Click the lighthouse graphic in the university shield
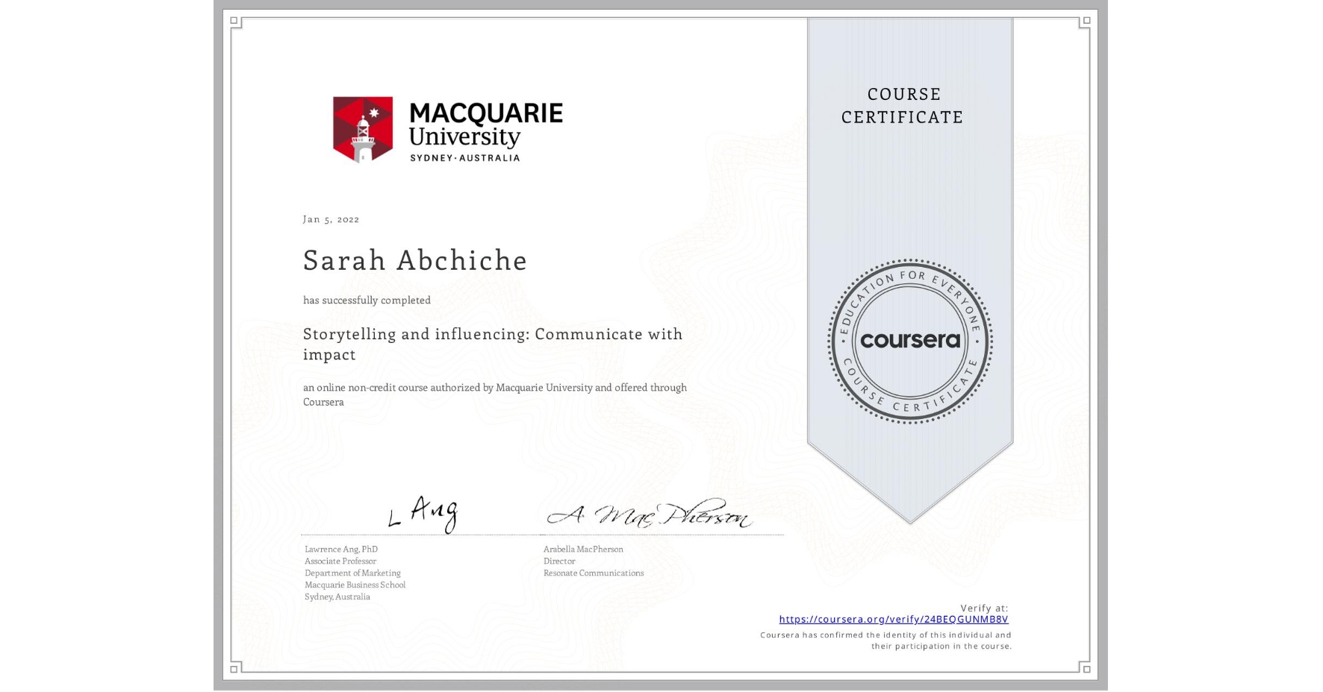The height and width of the screenshot is (692, 1323). click(x=361, y=138)
